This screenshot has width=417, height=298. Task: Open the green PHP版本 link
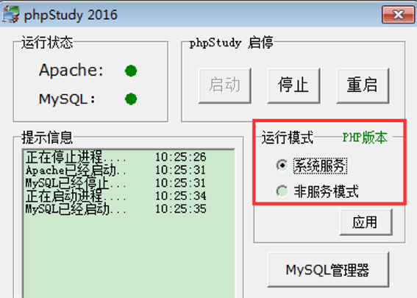(x=365, y=138)
